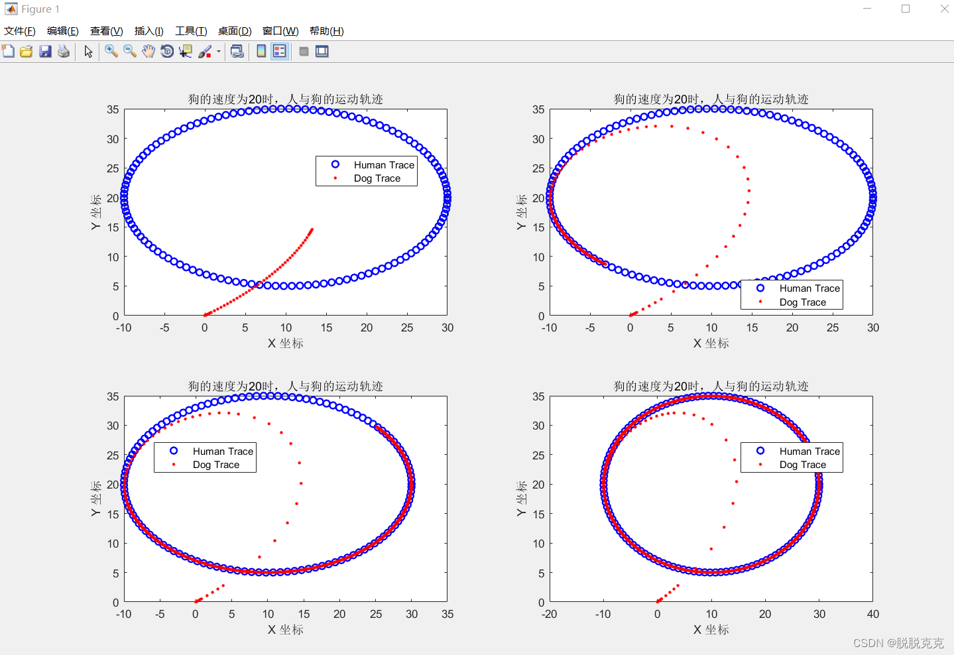Open the 文件(F) menu
Image resolution: width=954 pixels, height=655 pixels.
click(x=20, y=31)
